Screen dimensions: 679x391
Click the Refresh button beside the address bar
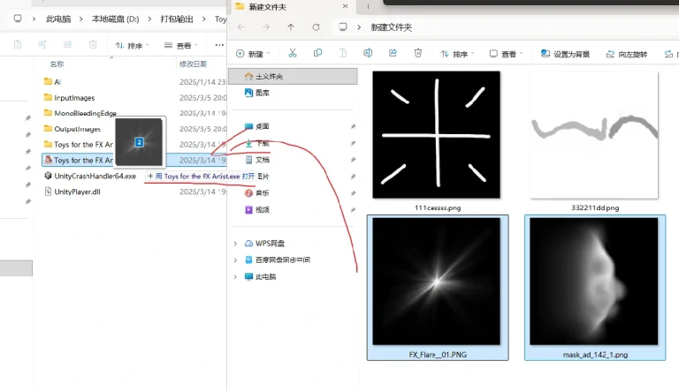[316, 27]
